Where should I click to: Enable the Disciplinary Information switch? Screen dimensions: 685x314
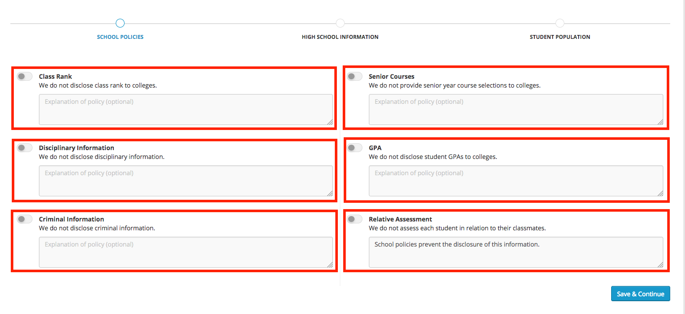25,148
